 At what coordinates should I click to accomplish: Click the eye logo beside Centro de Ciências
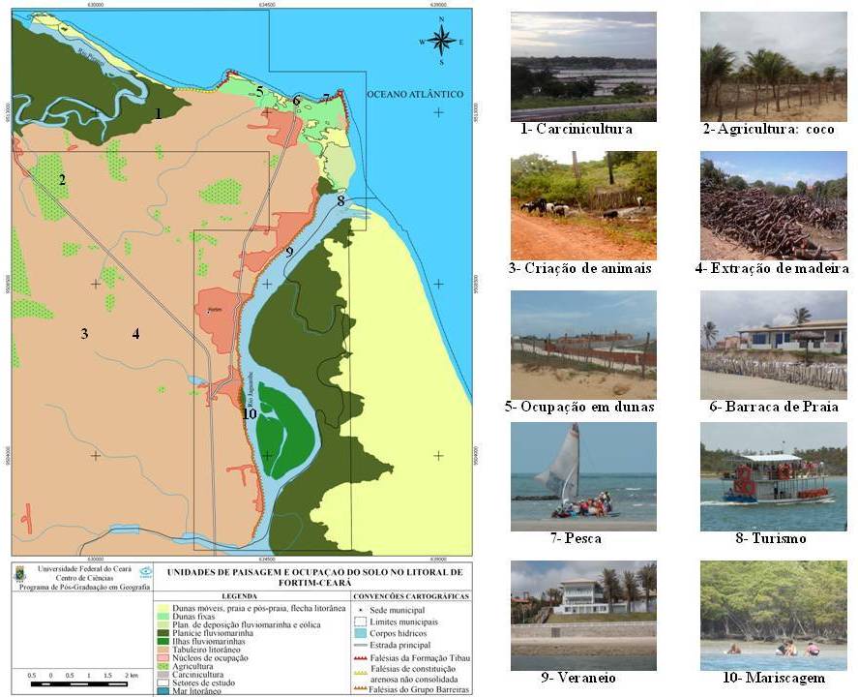[145, 572]
